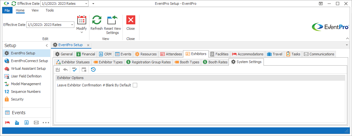Open the Financial setup tab
Viewport: 352px width, 136px height.
point(86,54)
